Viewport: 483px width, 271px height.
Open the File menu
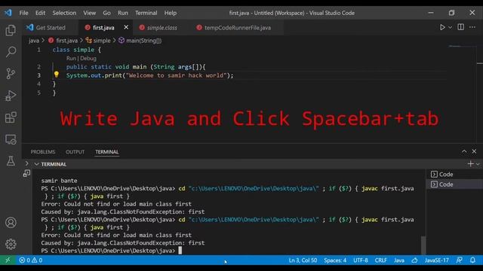(x=23, y=13)
